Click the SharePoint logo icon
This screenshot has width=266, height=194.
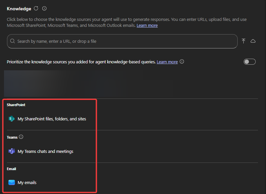(12, 119)
